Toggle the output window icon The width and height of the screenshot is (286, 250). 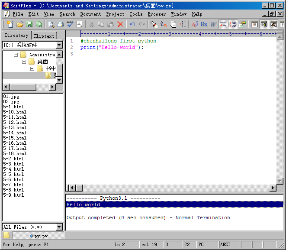pyautogui.click(x=273, y=24)
